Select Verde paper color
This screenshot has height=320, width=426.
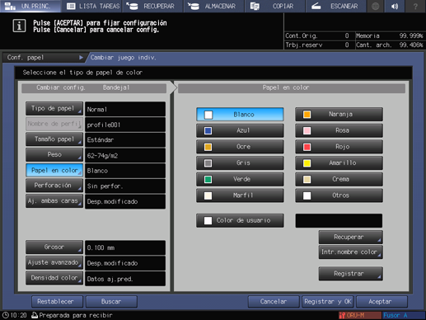[240, 179]
